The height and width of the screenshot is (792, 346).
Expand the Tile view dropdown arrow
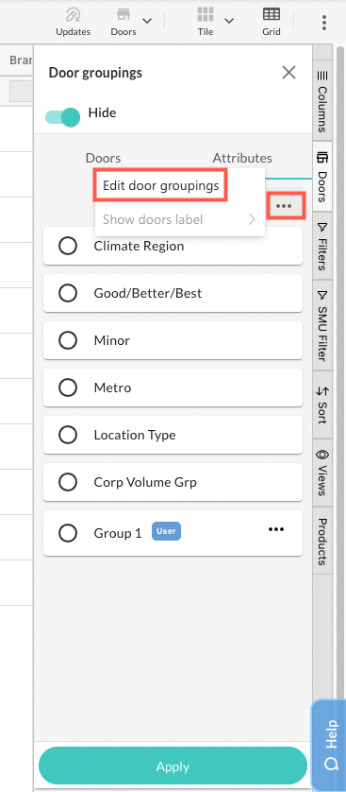tap(229, 21)
